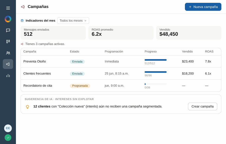Click the Programación column header

pos(114,51)
